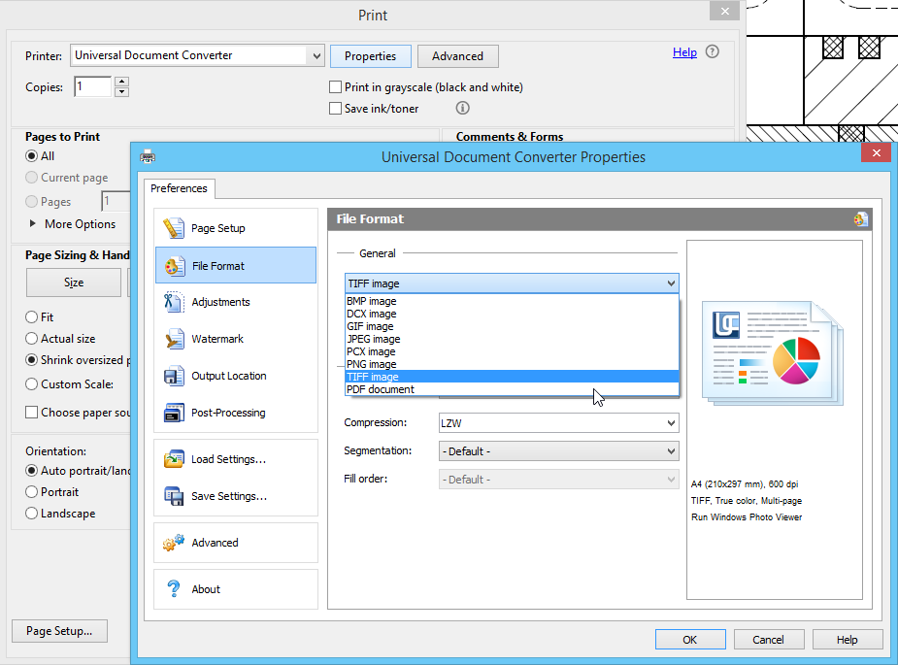
Task: Click the About question mark icon
Action: tap(174, 589)
